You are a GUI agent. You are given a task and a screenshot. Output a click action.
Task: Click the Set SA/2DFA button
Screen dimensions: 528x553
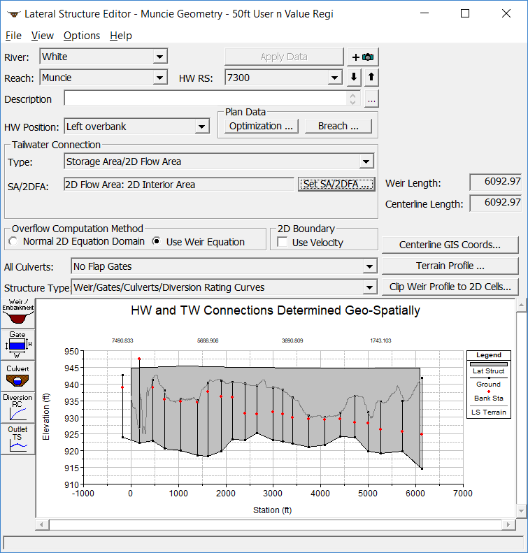point(336,185)
